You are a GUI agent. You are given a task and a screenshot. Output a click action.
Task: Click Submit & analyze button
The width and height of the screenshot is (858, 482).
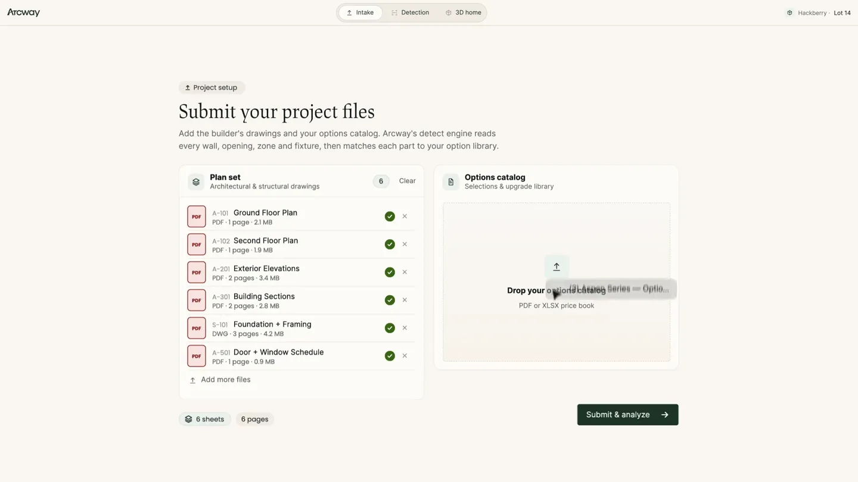point(627,415)
